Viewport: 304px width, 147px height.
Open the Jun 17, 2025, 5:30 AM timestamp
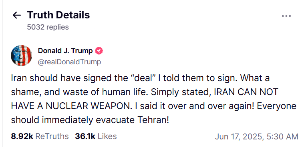[x=256, y=137]
